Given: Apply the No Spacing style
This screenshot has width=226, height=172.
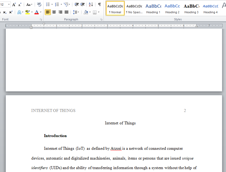Looking at the screenshot, I should (134, 8).
